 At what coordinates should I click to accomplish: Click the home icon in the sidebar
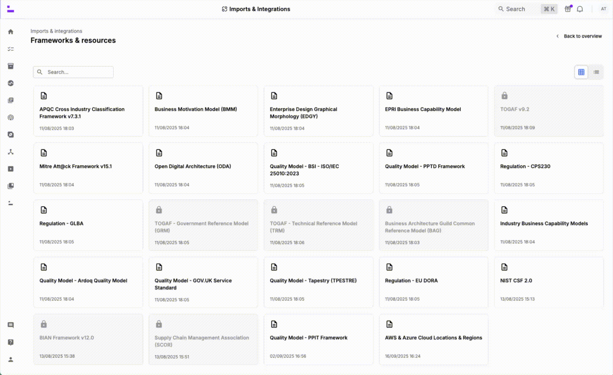pos(11,32)
